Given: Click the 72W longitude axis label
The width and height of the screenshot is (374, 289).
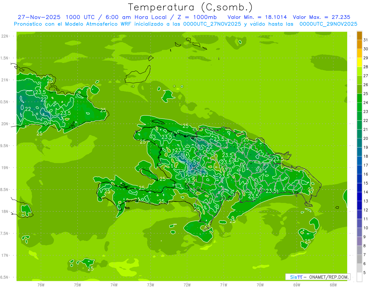Looking at the screenshot, I should (187, 285).
